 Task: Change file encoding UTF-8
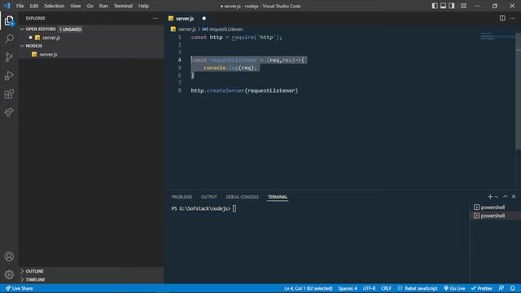pos(369,288)
